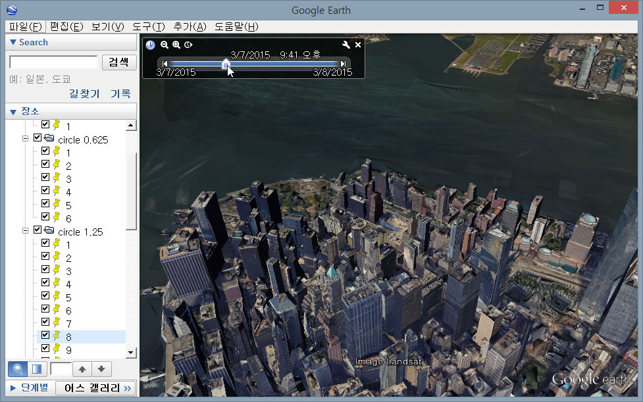Uncheck the circle 0,625 folder checkbox
This screenshot has height=402, width=643.
point(38,139)
